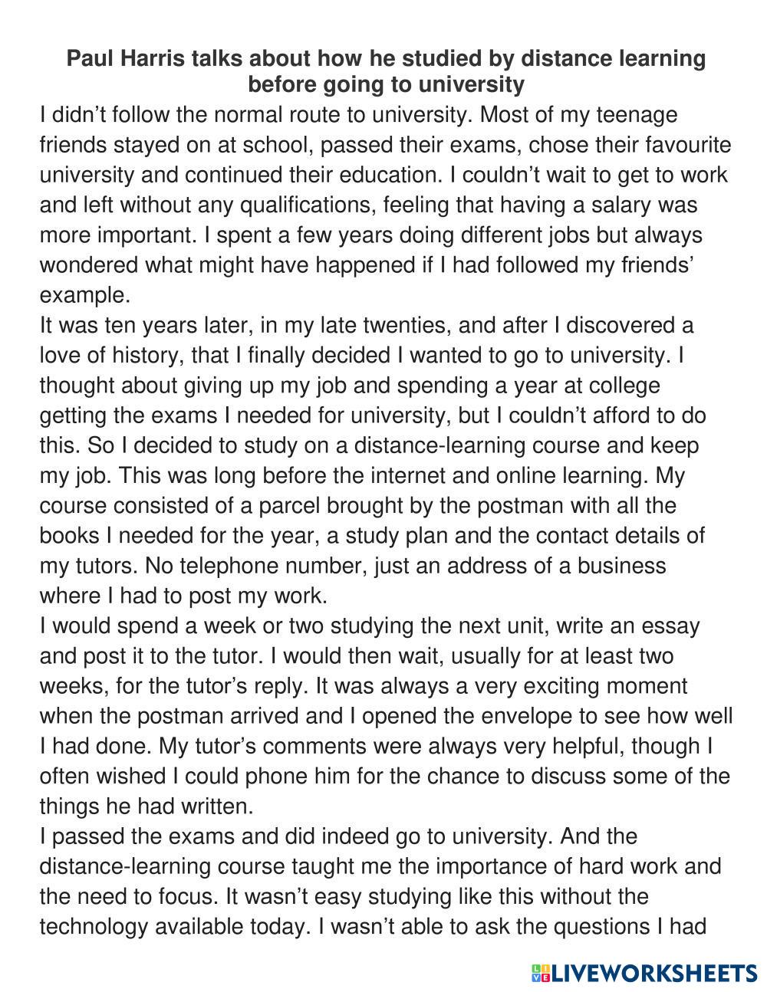The width and height of the screenshot is (767, 992).
Task: Click the line starting 'I didn't follow the normal route'
Action: [359, 115]
